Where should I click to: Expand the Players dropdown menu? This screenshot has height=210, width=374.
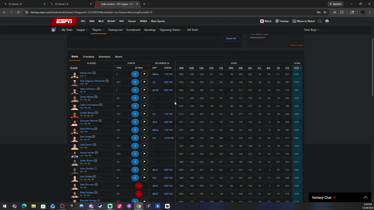tap(98, 30)
